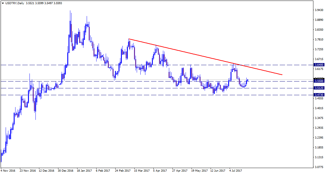Click the 3.7810 value on price scale
The width and height of the screenshot is (325, 174).
[319, 40]
